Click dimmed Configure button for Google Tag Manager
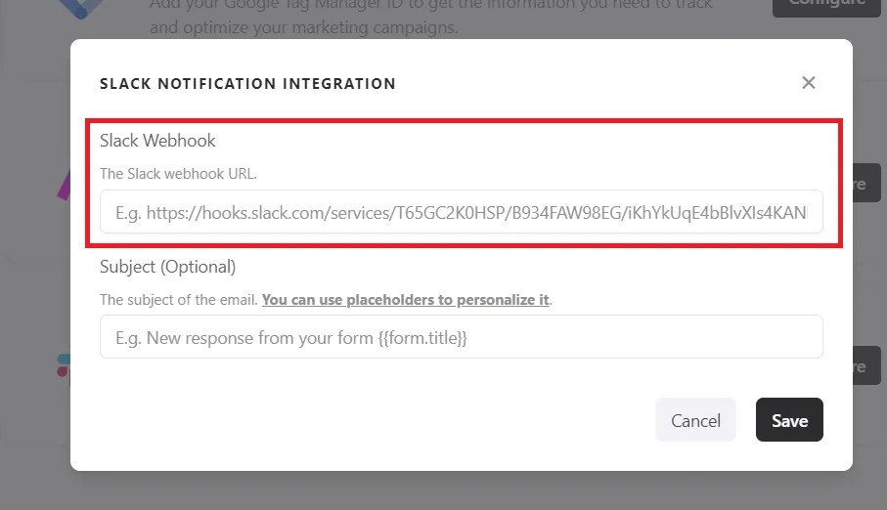Image resolution: width=887 pixels, height=510 pixels. tap(827, 7)
